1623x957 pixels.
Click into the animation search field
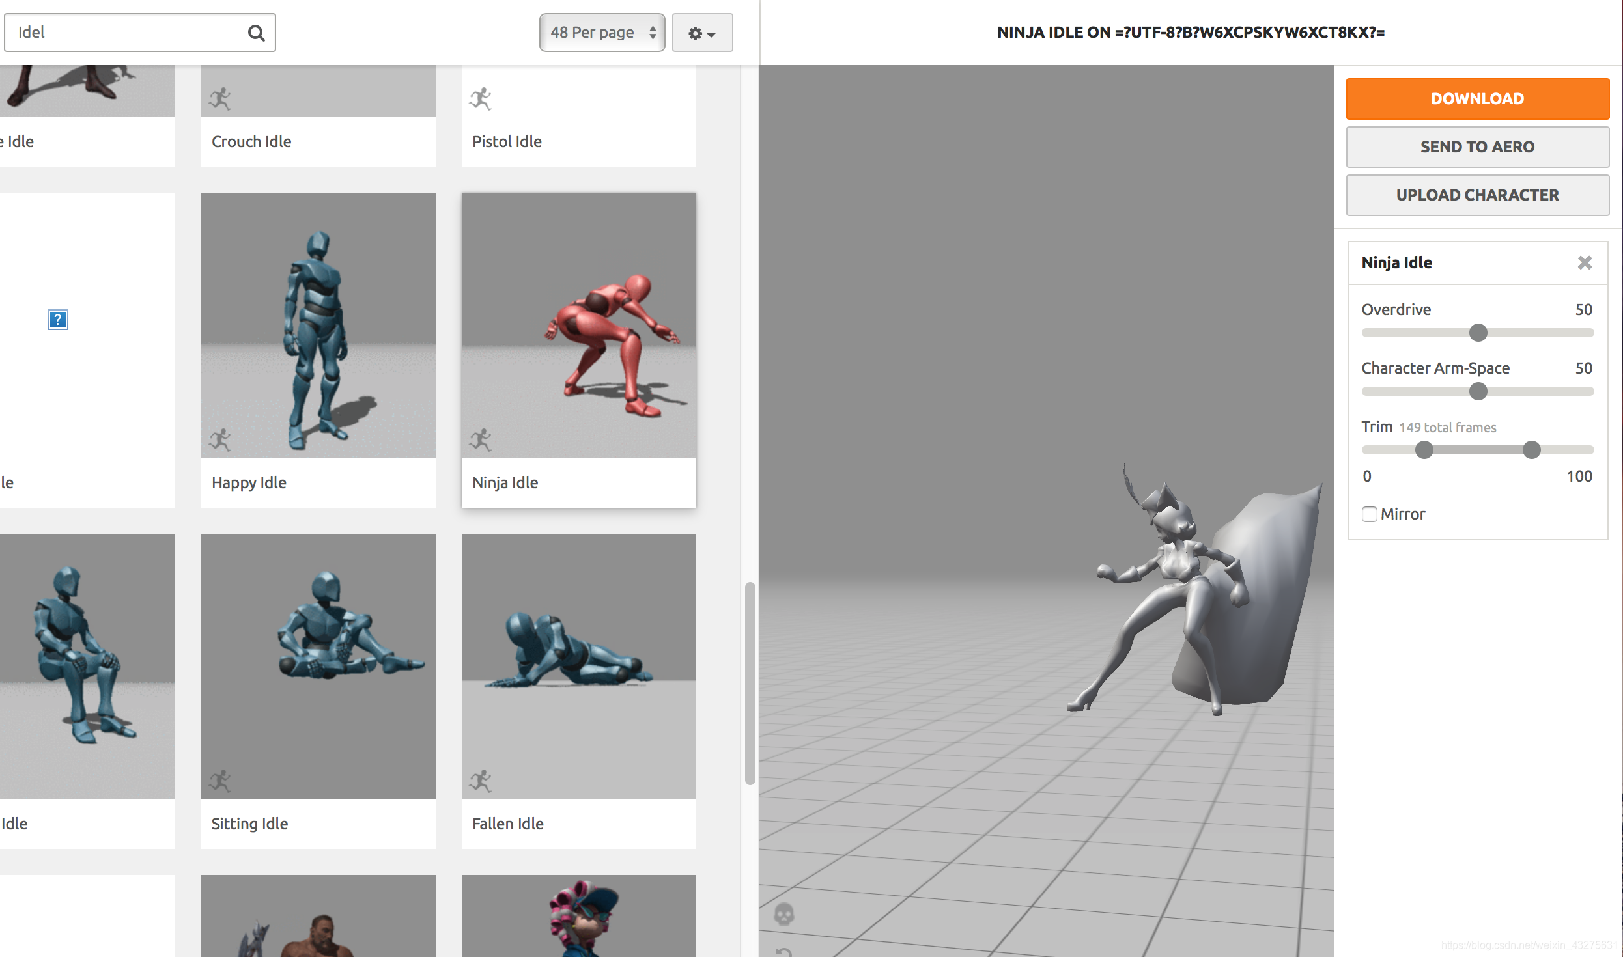[x=127, y=33]
